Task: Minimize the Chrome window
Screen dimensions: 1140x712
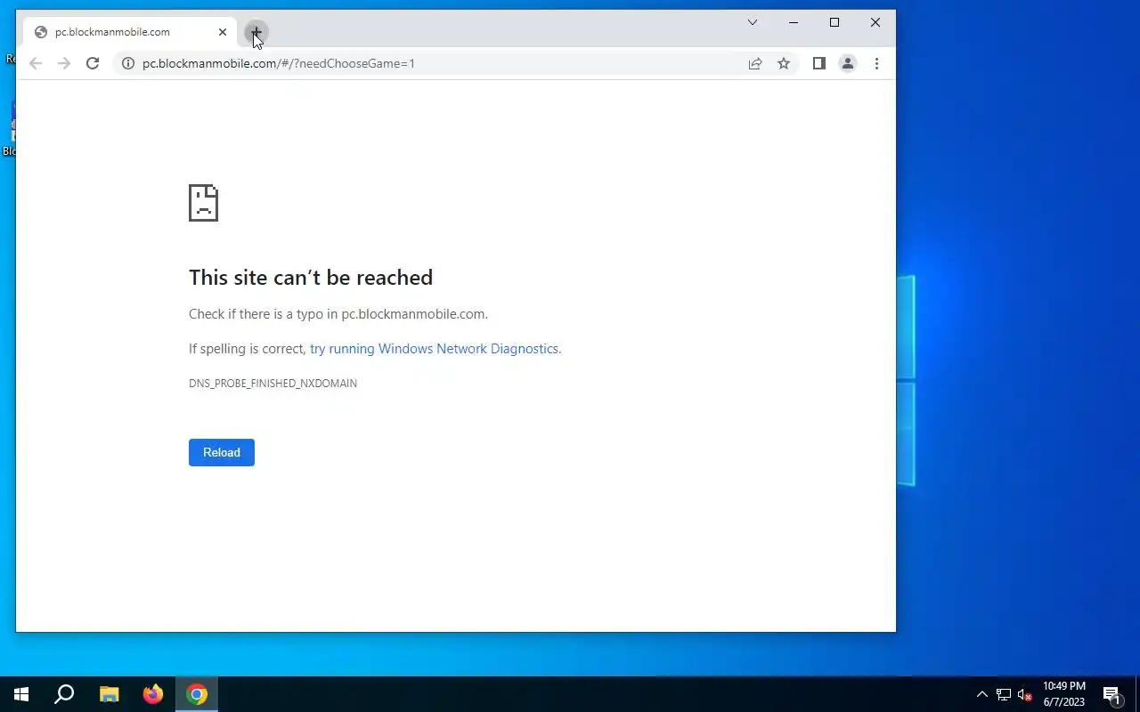Action: point(794,22)
